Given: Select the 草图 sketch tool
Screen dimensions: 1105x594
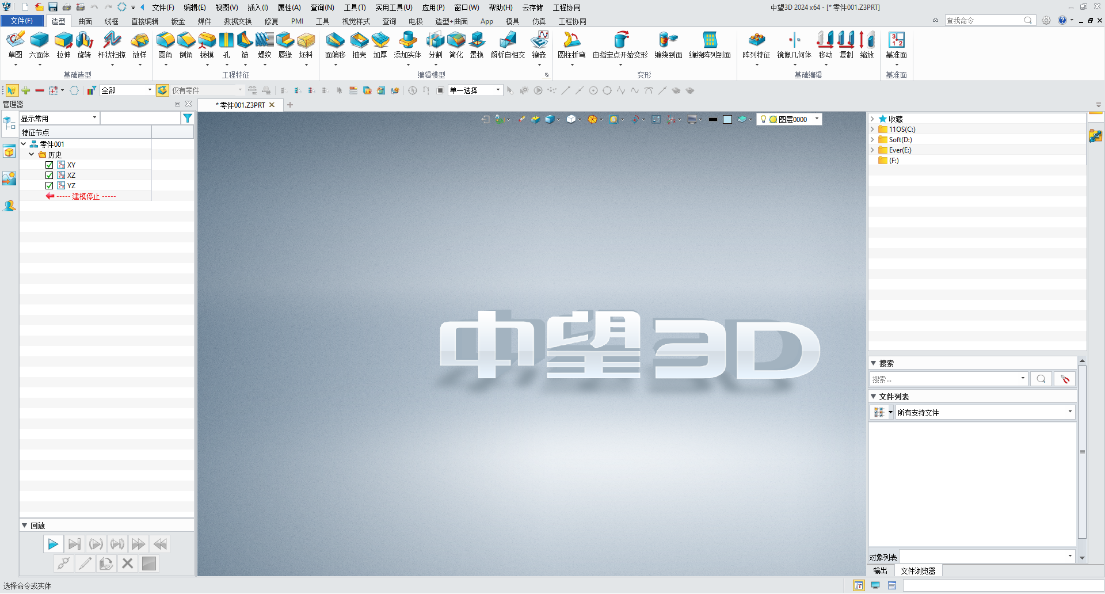Looking at the screenshot, I should point(16,45).
